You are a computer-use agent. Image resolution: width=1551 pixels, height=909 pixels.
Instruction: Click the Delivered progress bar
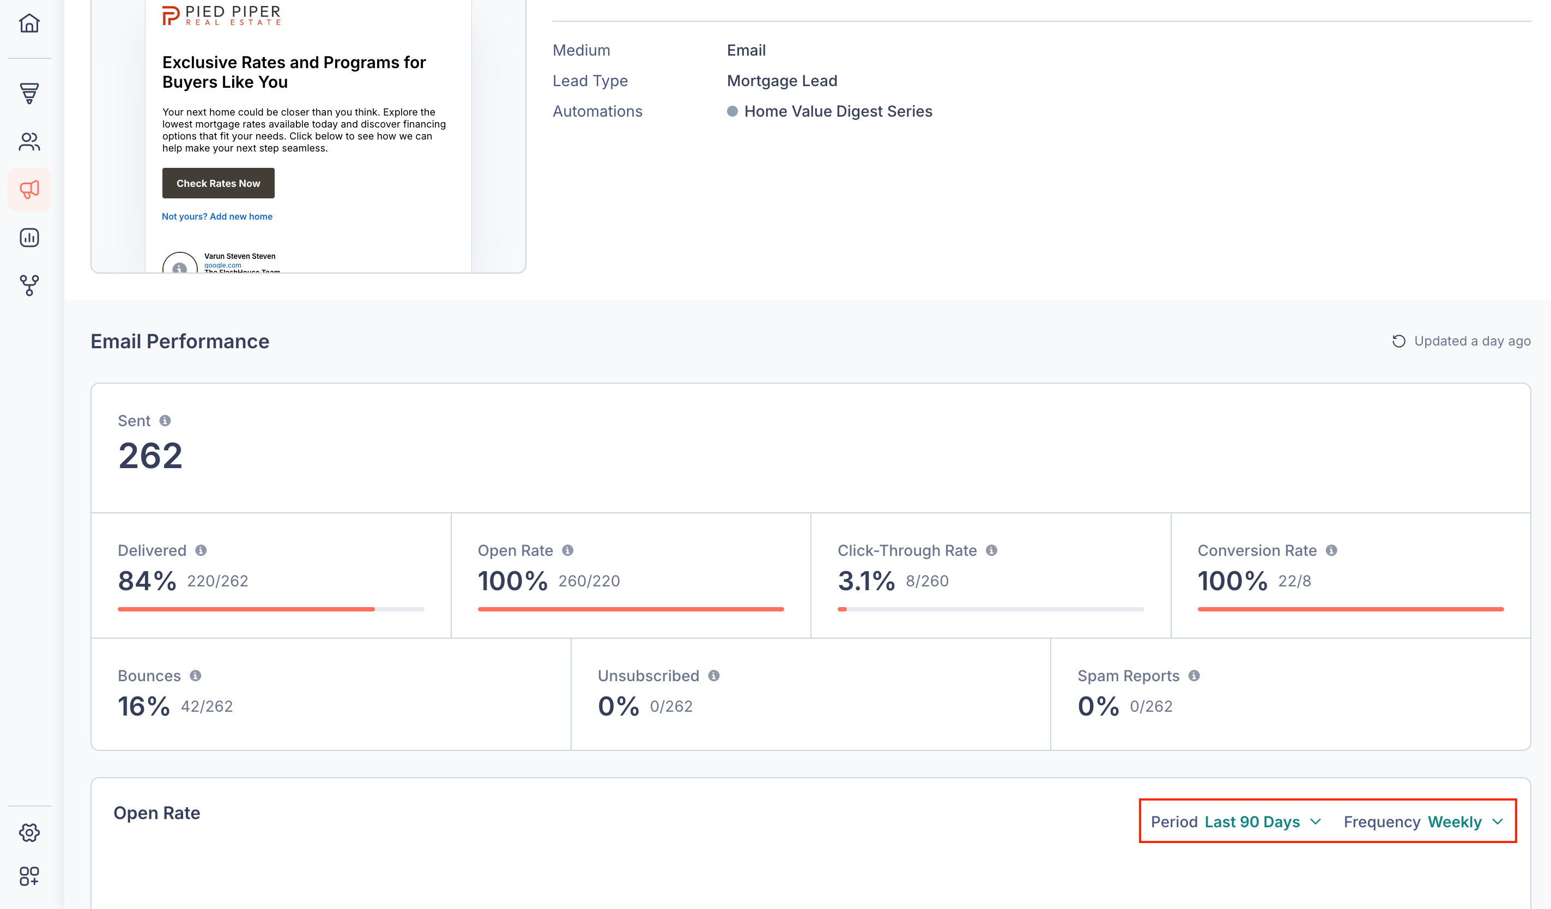(x=271, y=609)
